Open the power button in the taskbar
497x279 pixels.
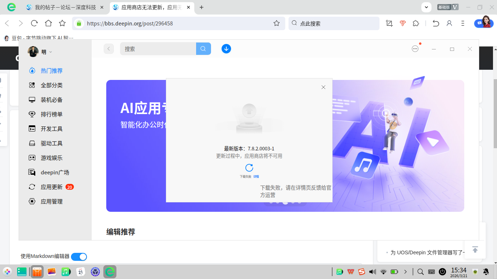point(442,272)
